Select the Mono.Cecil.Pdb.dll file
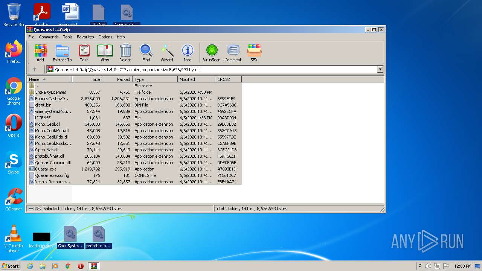The height and width of the screenshot is (271, 482). [x=134, y=137]
